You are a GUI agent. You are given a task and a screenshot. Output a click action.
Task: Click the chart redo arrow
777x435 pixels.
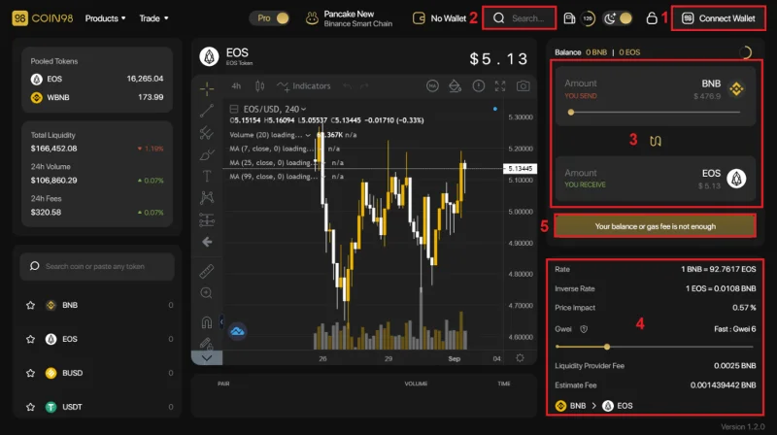[364, 86]
